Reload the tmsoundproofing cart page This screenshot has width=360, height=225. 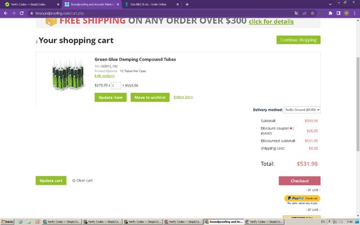21,13
